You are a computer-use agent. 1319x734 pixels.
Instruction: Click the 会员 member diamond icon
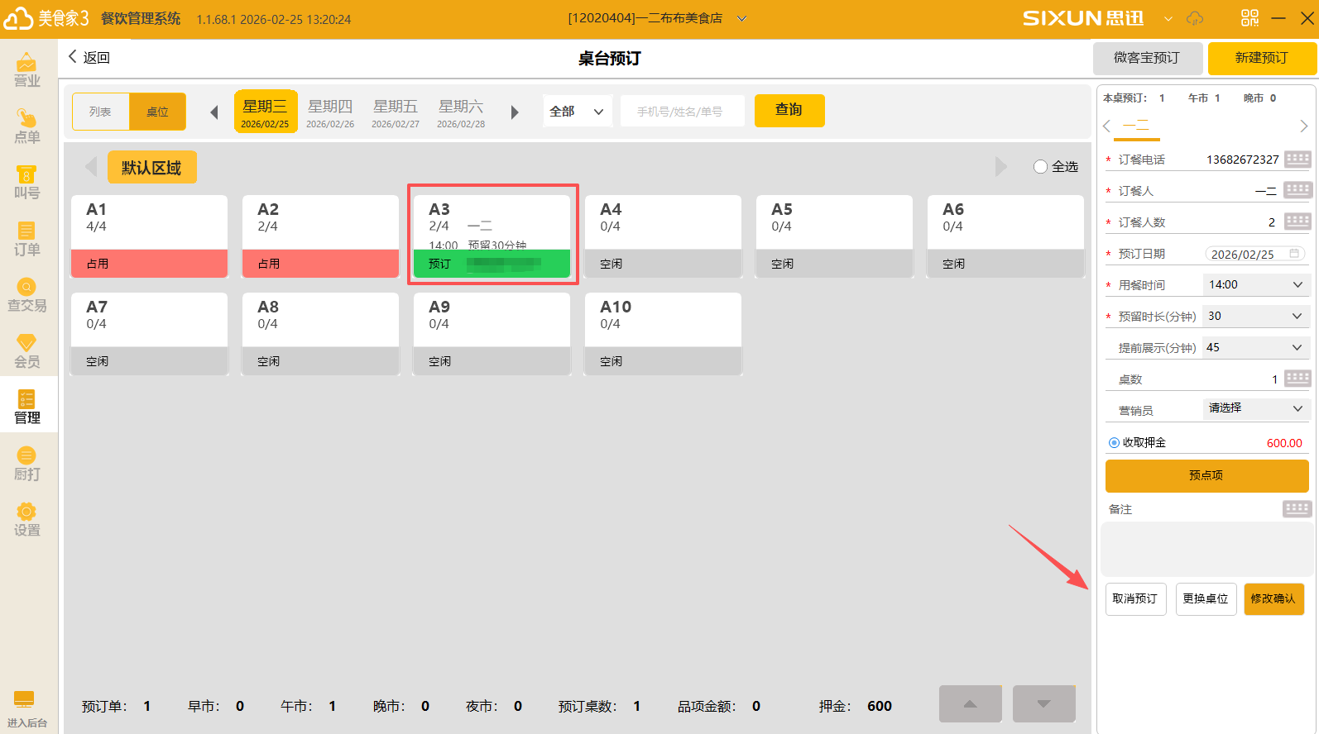26,343
